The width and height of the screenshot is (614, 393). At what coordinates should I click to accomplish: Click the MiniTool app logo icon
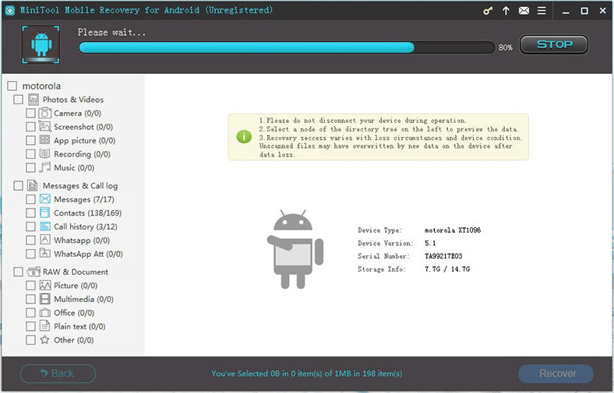pyautogui.click(x=9, y=11)
